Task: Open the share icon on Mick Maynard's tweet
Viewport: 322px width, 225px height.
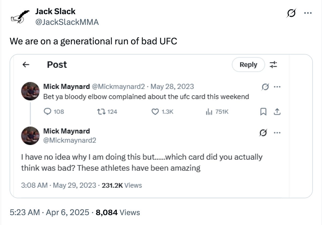Action: 277,112
